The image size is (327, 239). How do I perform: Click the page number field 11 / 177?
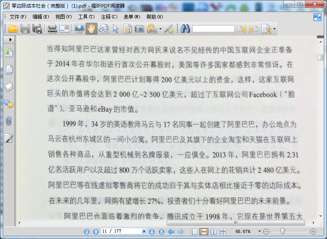click(122, 231)
